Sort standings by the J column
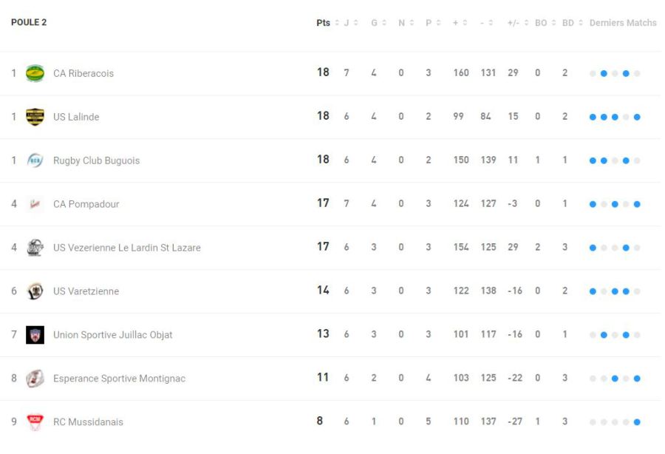 coord(347,23)
